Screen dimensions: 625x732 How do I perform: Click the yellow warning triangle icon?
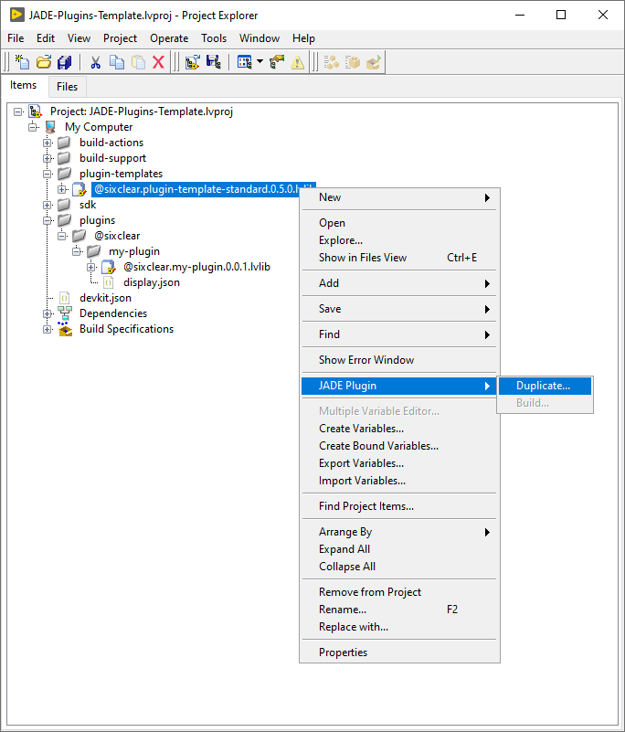[297, 61]
